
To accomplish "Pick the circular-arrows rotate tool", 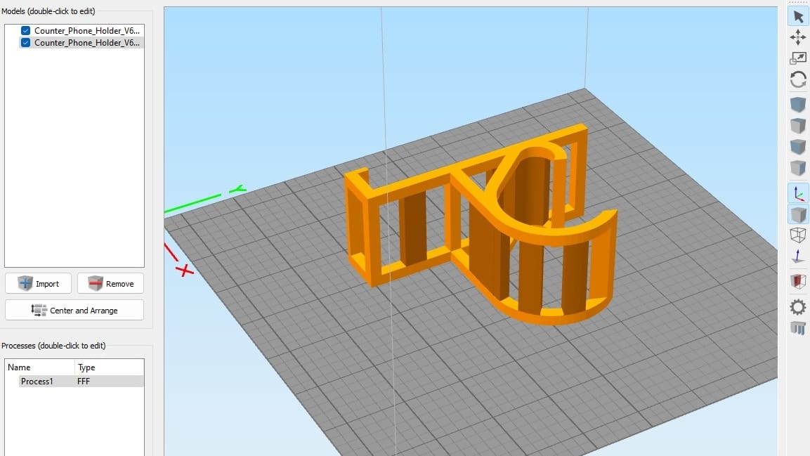I will (x=798, y=79).
